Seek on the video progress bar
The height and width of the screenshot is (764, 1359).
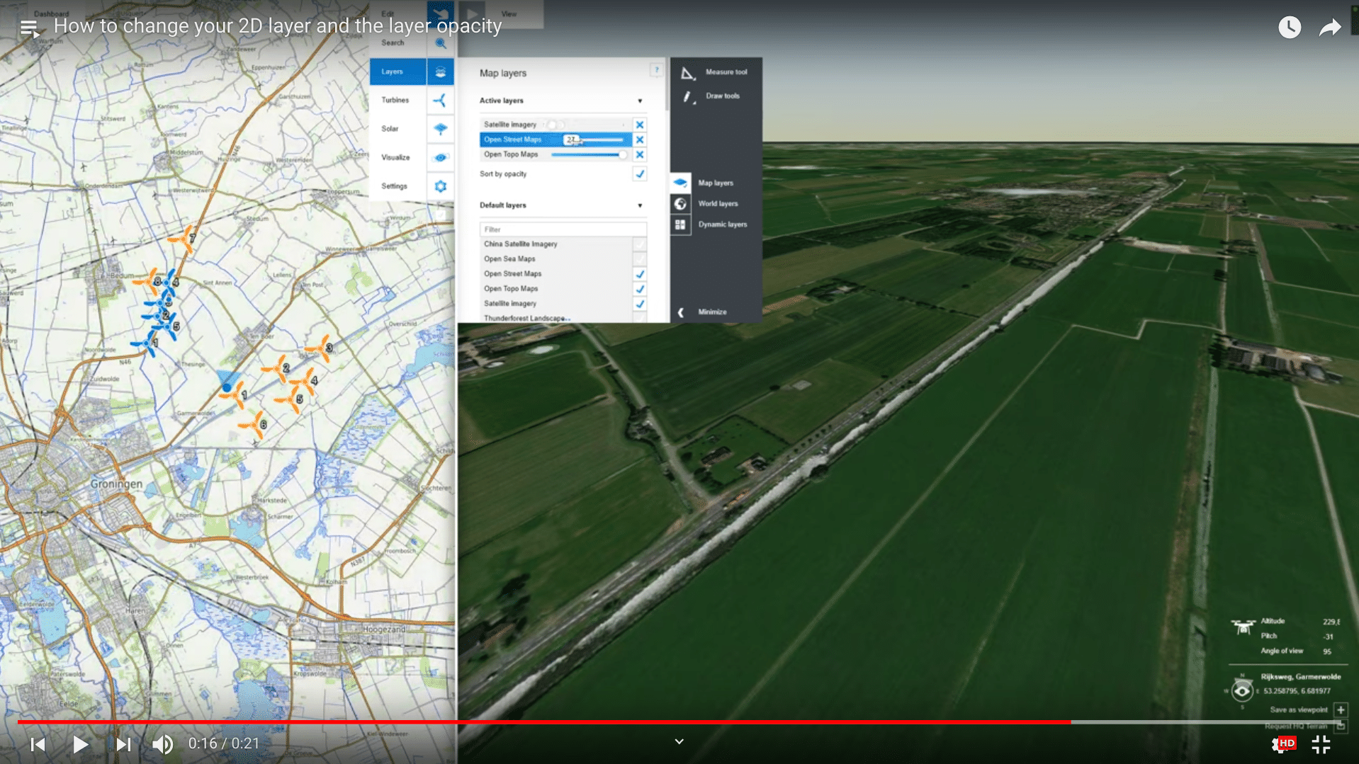click(x=679, y=722)
